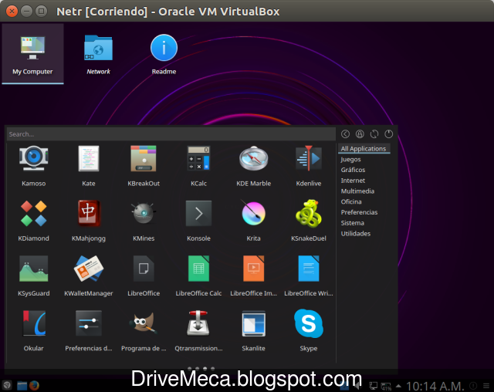Open Qtransmission torrent client
The image size is (494, 392).
[198, 330]
